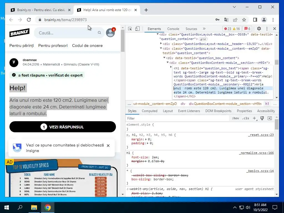Open the Codul de onoare link
This screenshot has height=213, width=284.
(87, 46)
